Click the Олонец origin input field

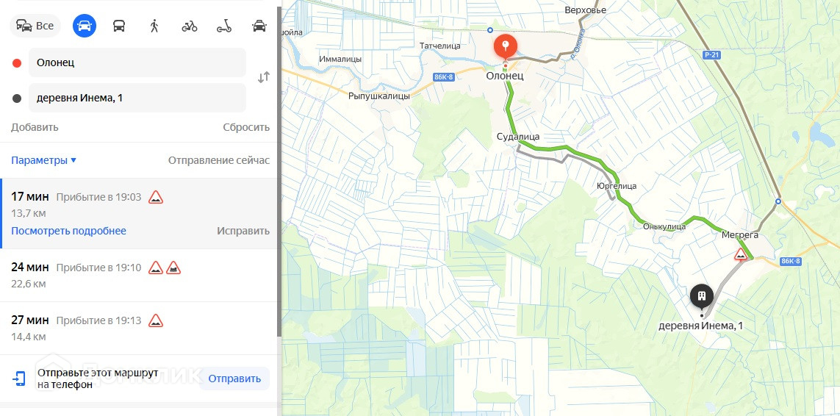click(137, 62)
